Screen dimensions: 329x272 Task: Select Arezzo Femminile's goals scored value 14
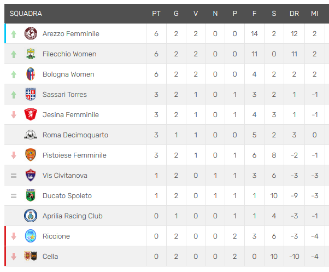(254, 33)
